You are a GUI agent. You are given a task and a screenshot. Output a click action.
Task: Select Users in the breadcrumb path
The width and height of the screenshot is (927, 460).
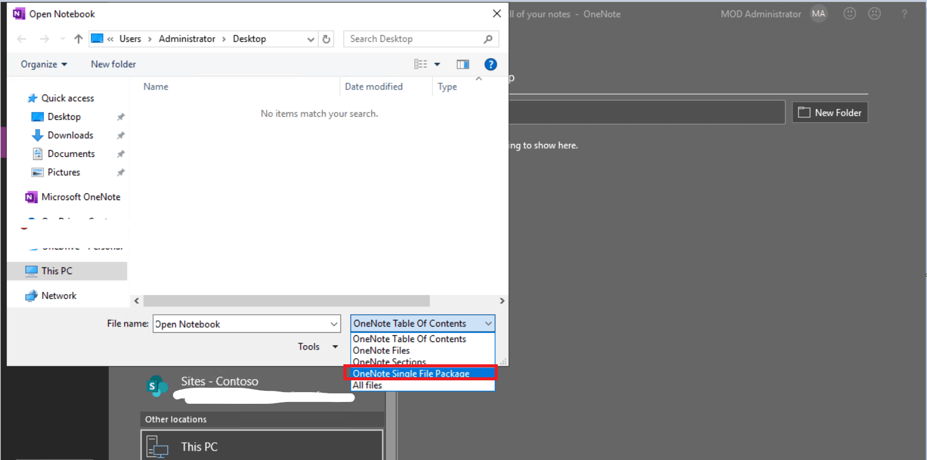tap(130, 39)
